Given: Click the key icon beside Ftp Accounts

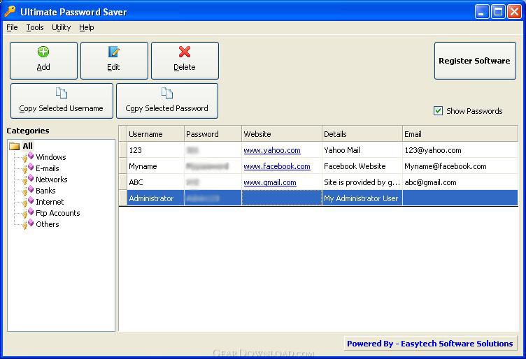Looking at the screenshot, I should (x=28, y=213).
